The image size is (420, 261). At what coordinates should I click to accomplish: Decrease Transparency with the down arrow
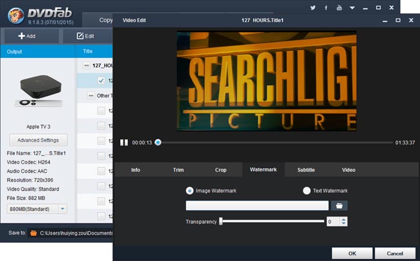pos(344,224)
